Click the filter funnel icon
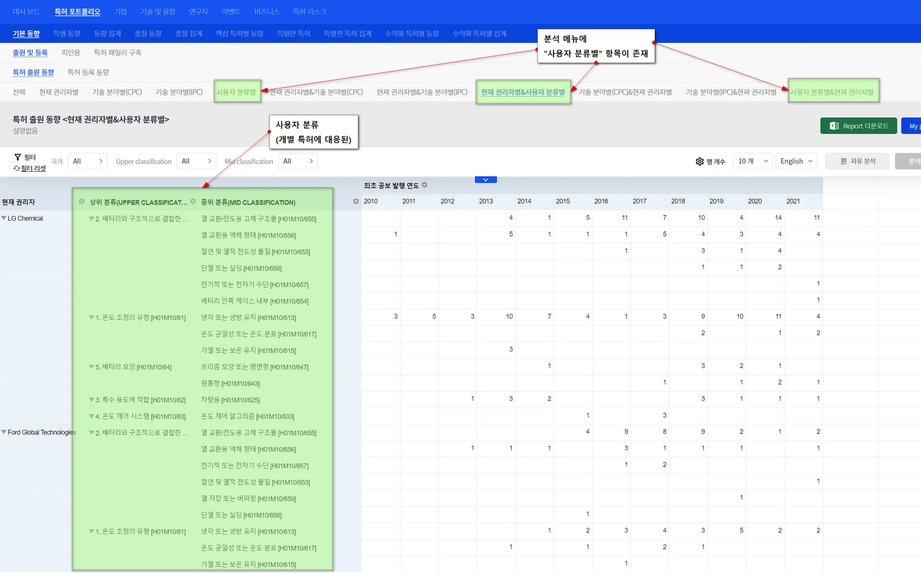This screenshot has height=574, width=921. tap(18, 157)
